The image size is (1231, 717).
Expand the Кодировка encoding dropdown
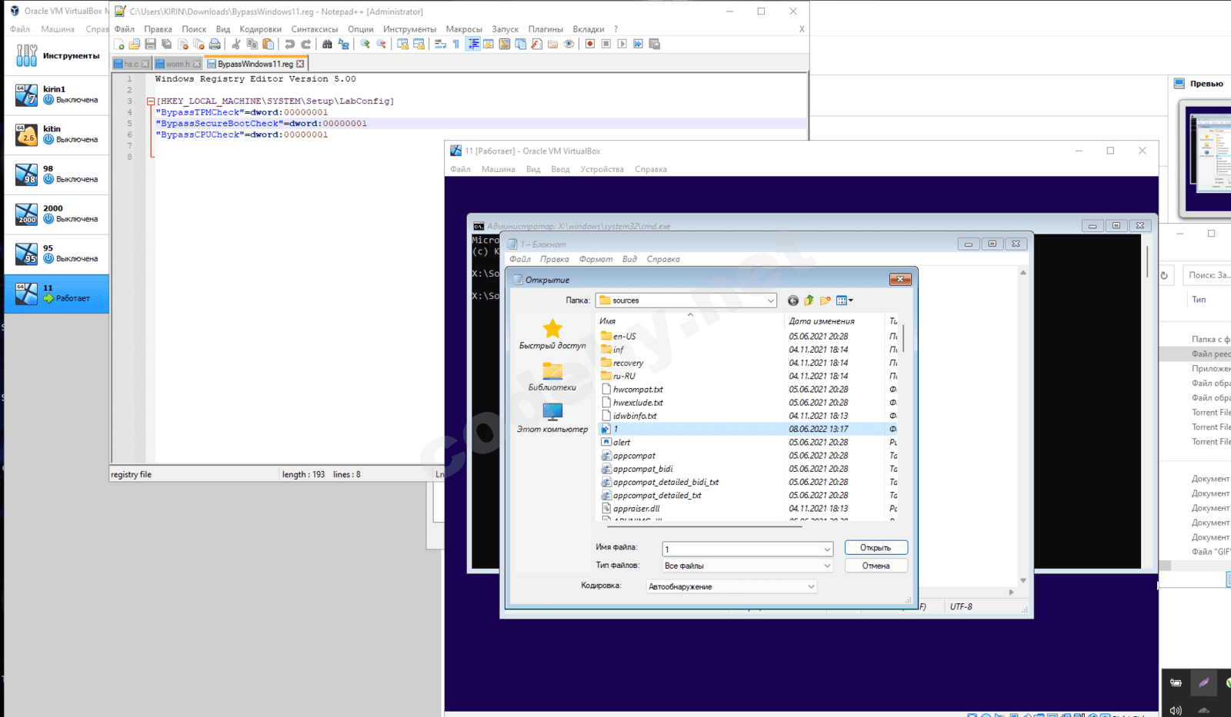click(811, 587)
